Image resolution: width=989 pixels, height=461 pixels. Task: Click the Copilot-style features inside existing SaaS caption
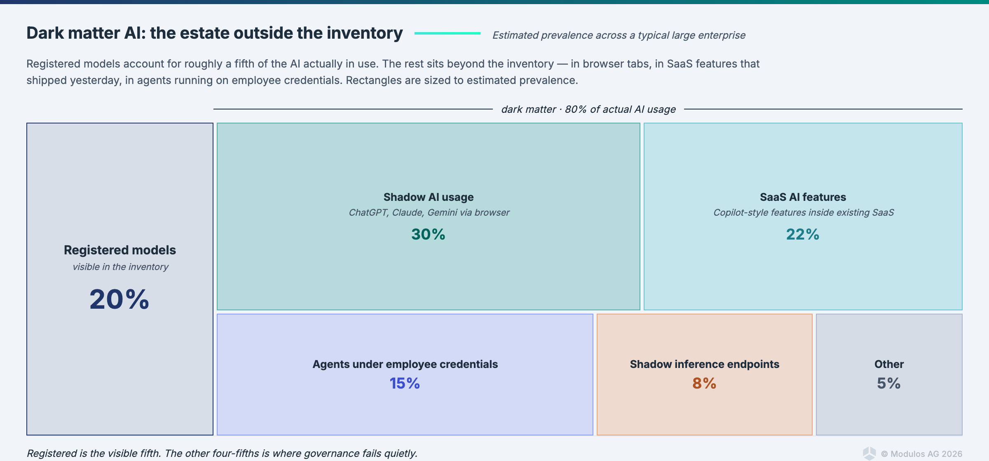804,212
